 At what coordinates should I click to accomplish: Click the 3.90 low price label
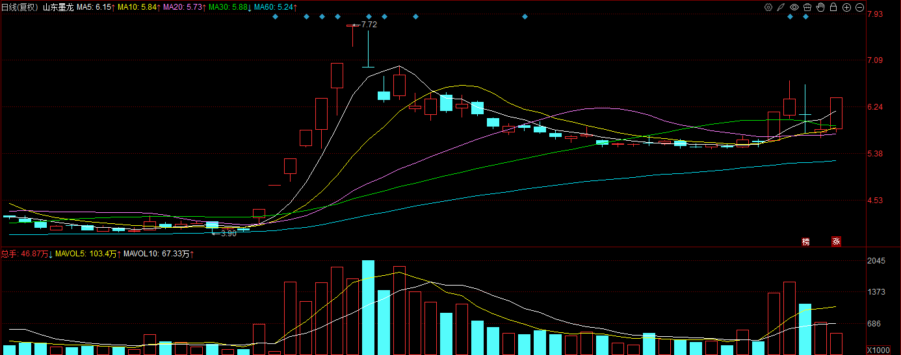tap(228, 233)
